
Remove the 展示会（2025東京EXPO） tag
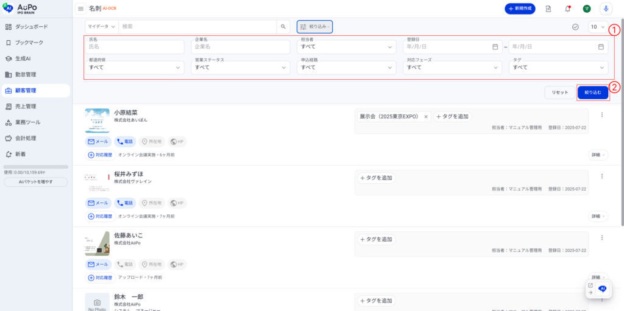tap(426, 116)
